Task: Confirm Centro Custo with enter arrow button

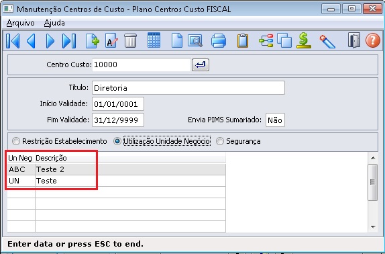Action: coord(201,65)
